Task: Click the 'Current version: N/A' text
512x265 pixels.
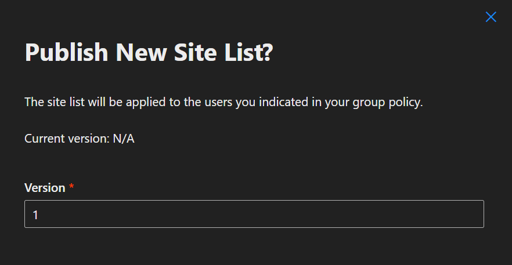Action: 80,139
